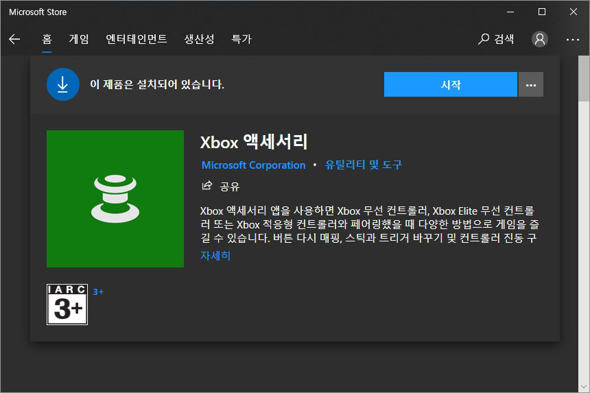Click the 이 제품은 설치되어 있습니다 message

click(157, 84)
